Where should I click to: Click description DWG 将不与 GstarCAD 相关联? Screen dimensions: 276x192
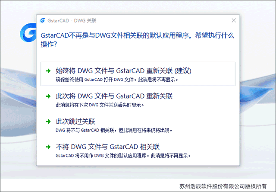point(114,131)
